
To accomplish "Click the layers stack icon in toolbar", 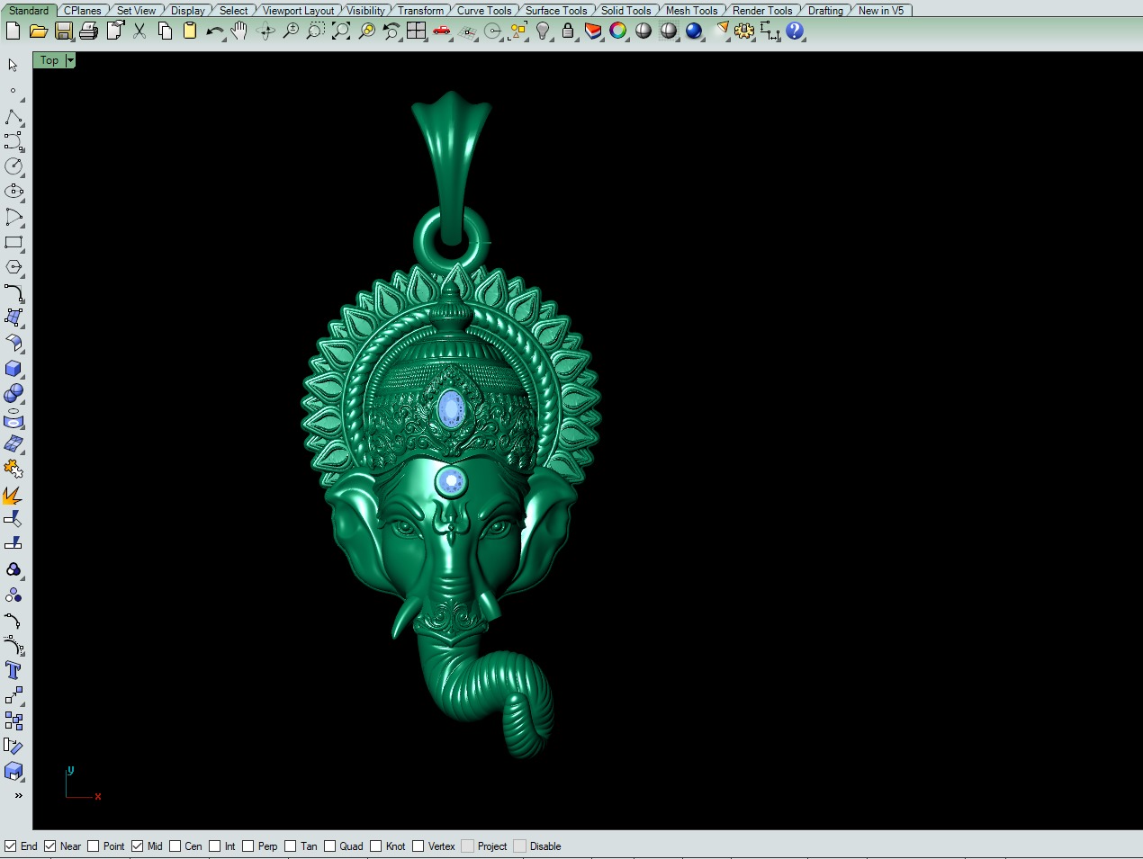I will tap(593, 31).
